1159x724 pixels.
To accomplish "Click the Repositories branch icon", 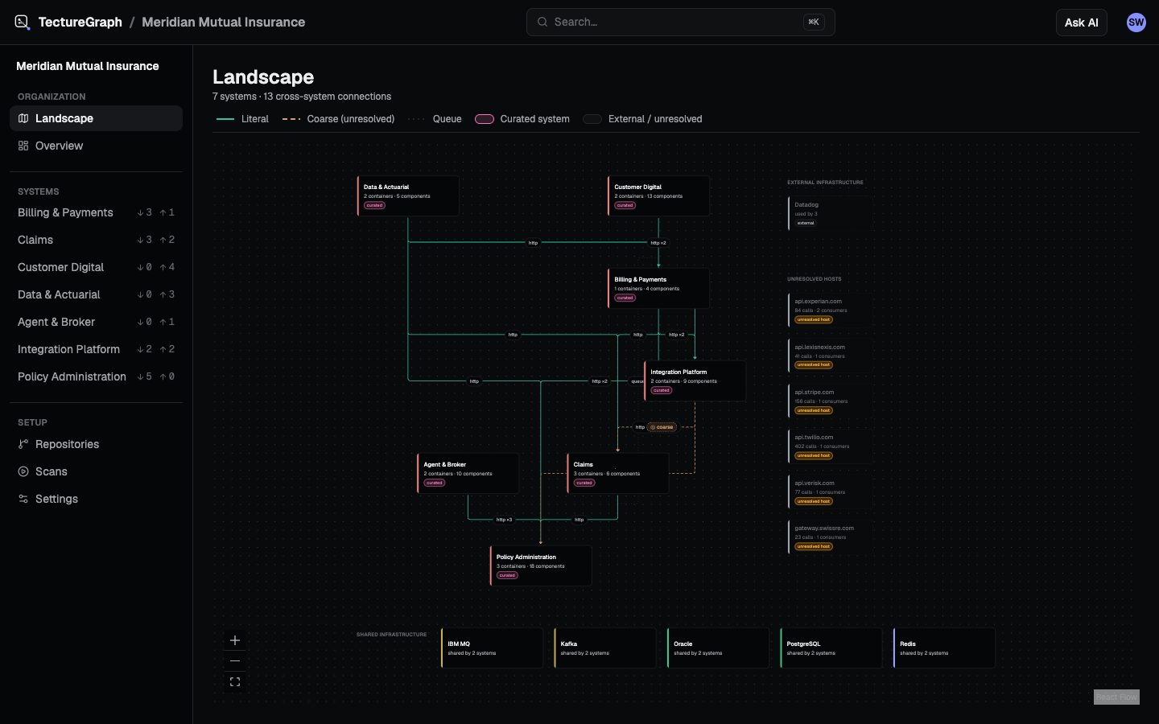I will click(x=23, y=444).
